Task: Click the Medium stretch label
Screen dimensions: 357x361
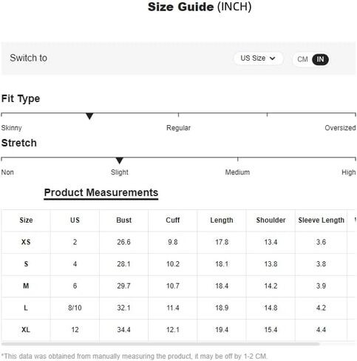Action: [237, 172]
